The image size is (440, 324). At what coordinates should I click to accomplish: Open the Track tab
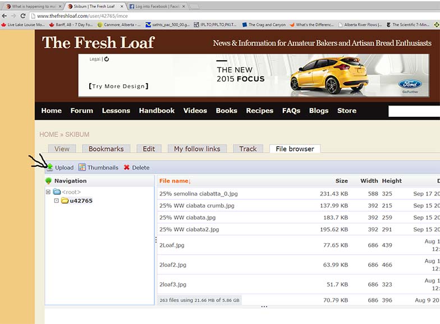247,149
